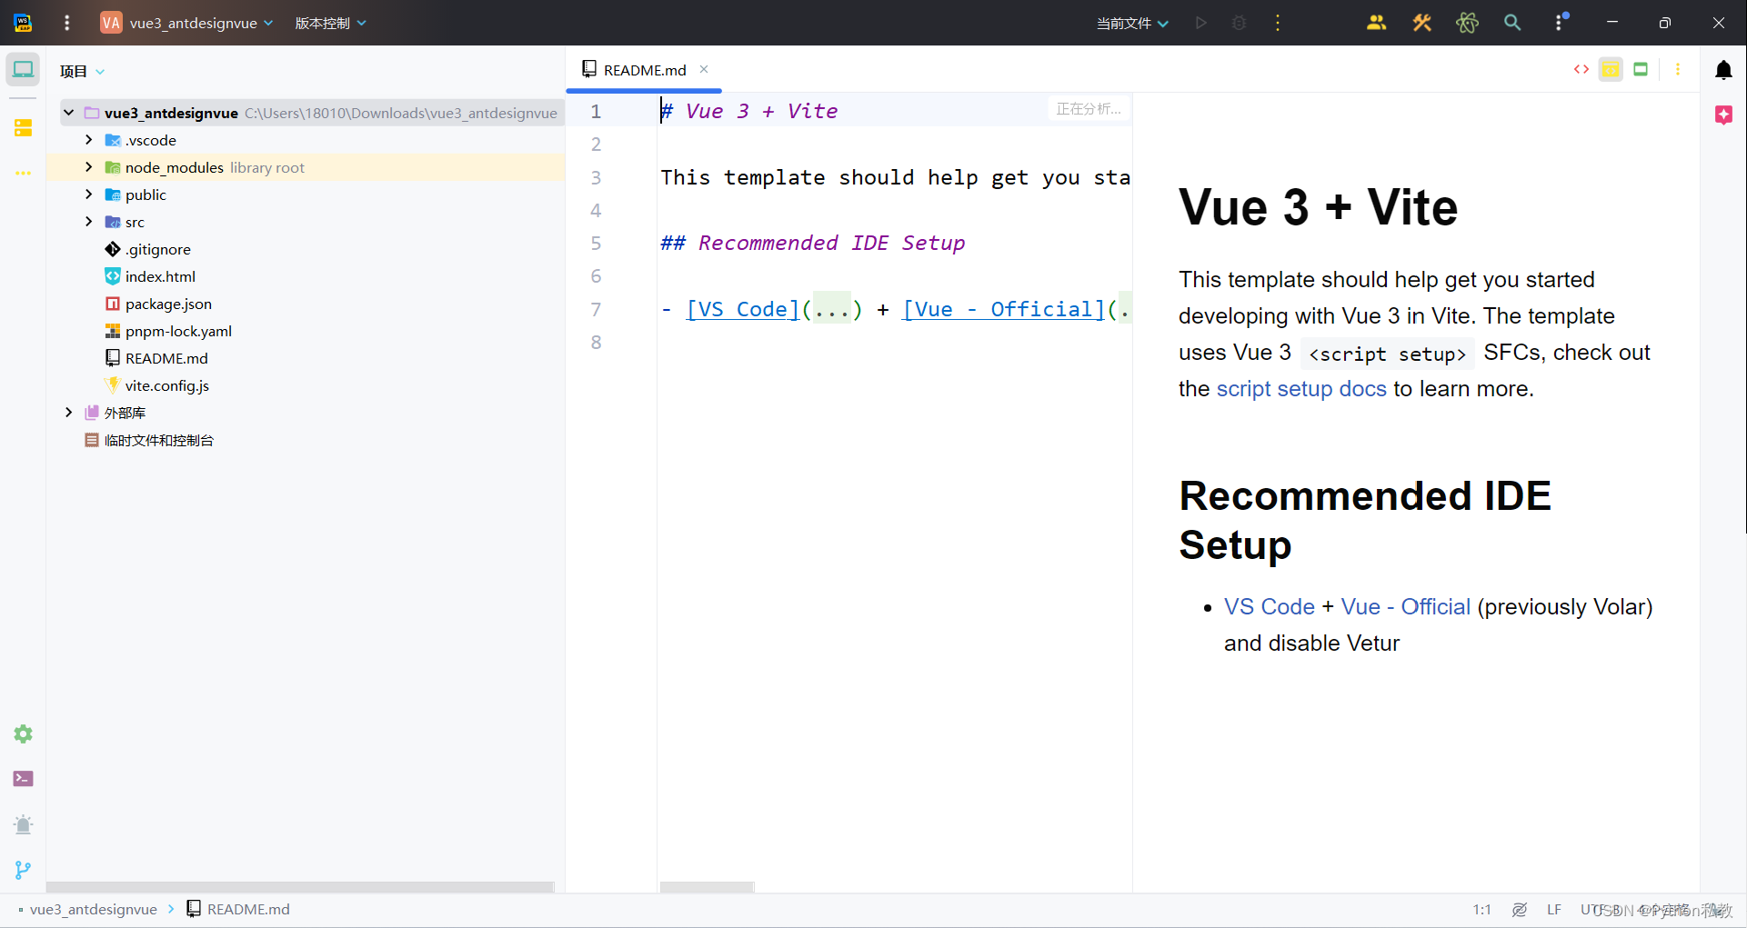Click the Run (play) button
The image size is (1747, 928).
[1200, 23]
